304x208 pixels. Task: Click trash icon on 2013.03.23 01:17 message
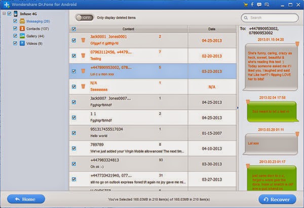pos(248,166)
